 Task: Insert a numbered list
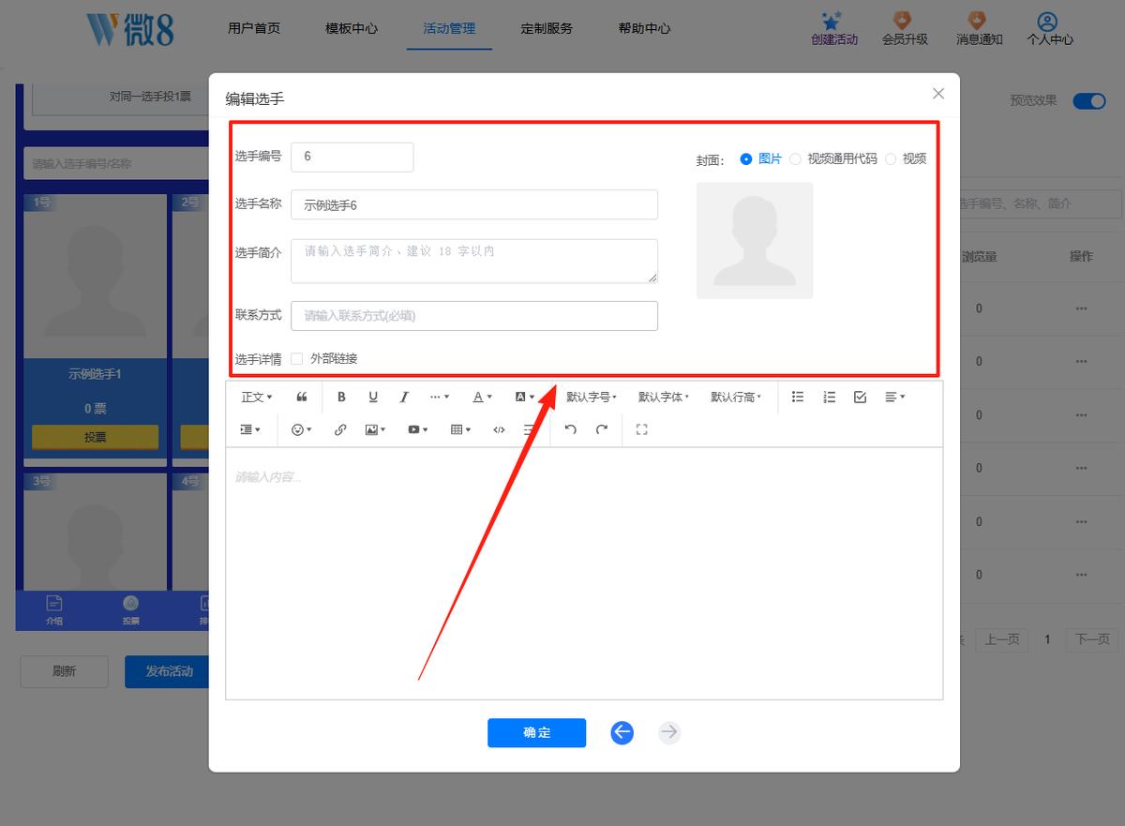(829, 398)
